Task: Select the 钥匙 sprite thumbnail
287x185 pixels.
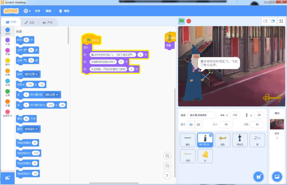Action: pos(222,139)
